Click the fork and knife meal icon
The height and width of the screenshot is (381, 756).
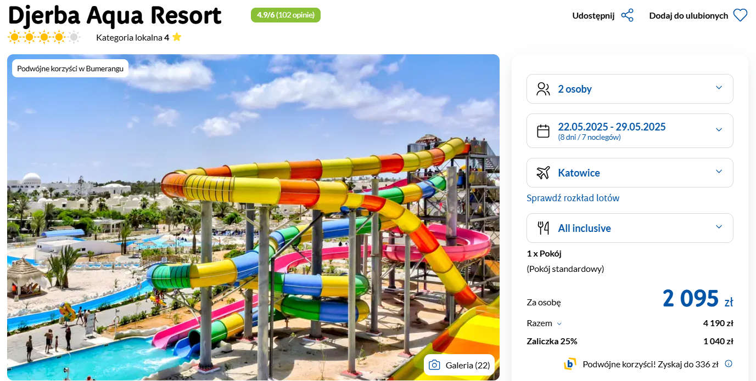point(543,228)
